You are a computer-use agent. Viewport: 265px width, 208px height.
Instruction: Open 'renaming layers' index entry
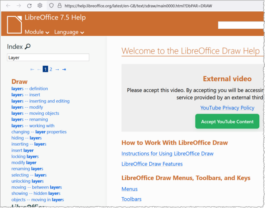click(x=27, y=169)
